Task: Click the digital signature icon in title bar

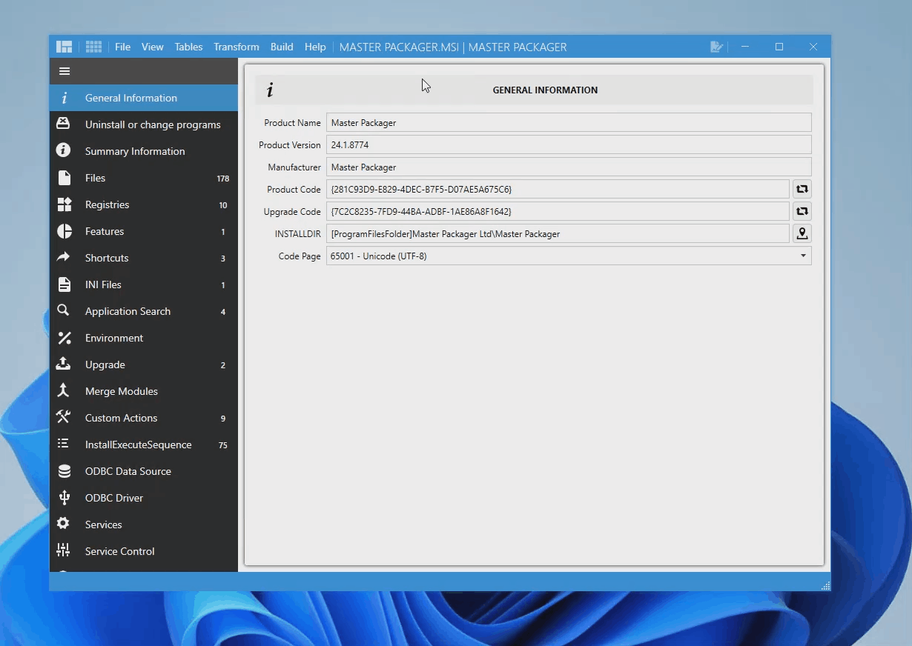Action: coord(716,47)
